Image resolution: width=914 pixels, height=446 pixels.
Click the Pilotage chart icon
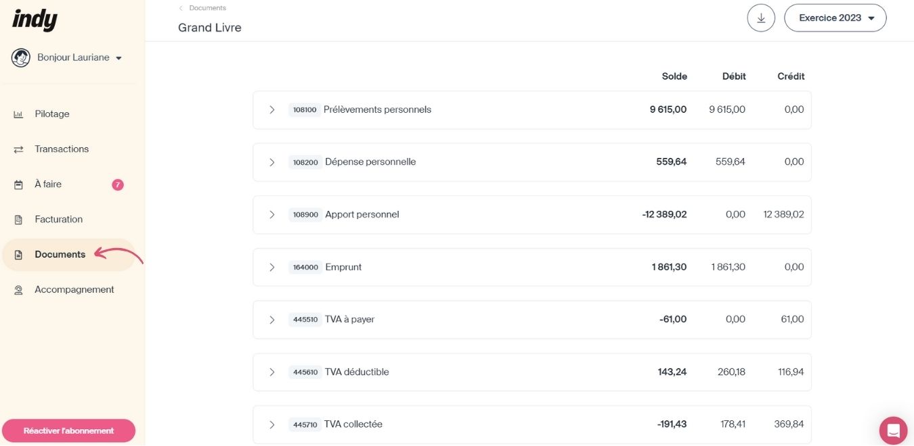click(19, 114)
